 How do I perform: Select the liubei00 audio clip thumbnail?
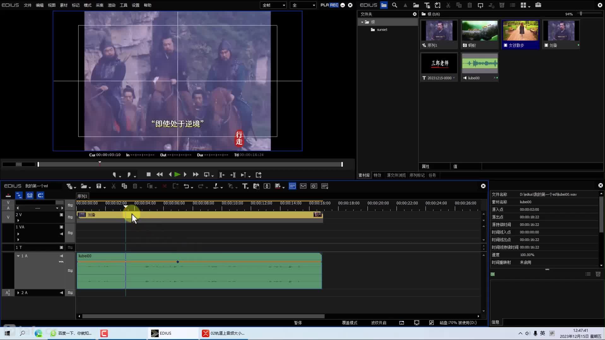(480, 67)
